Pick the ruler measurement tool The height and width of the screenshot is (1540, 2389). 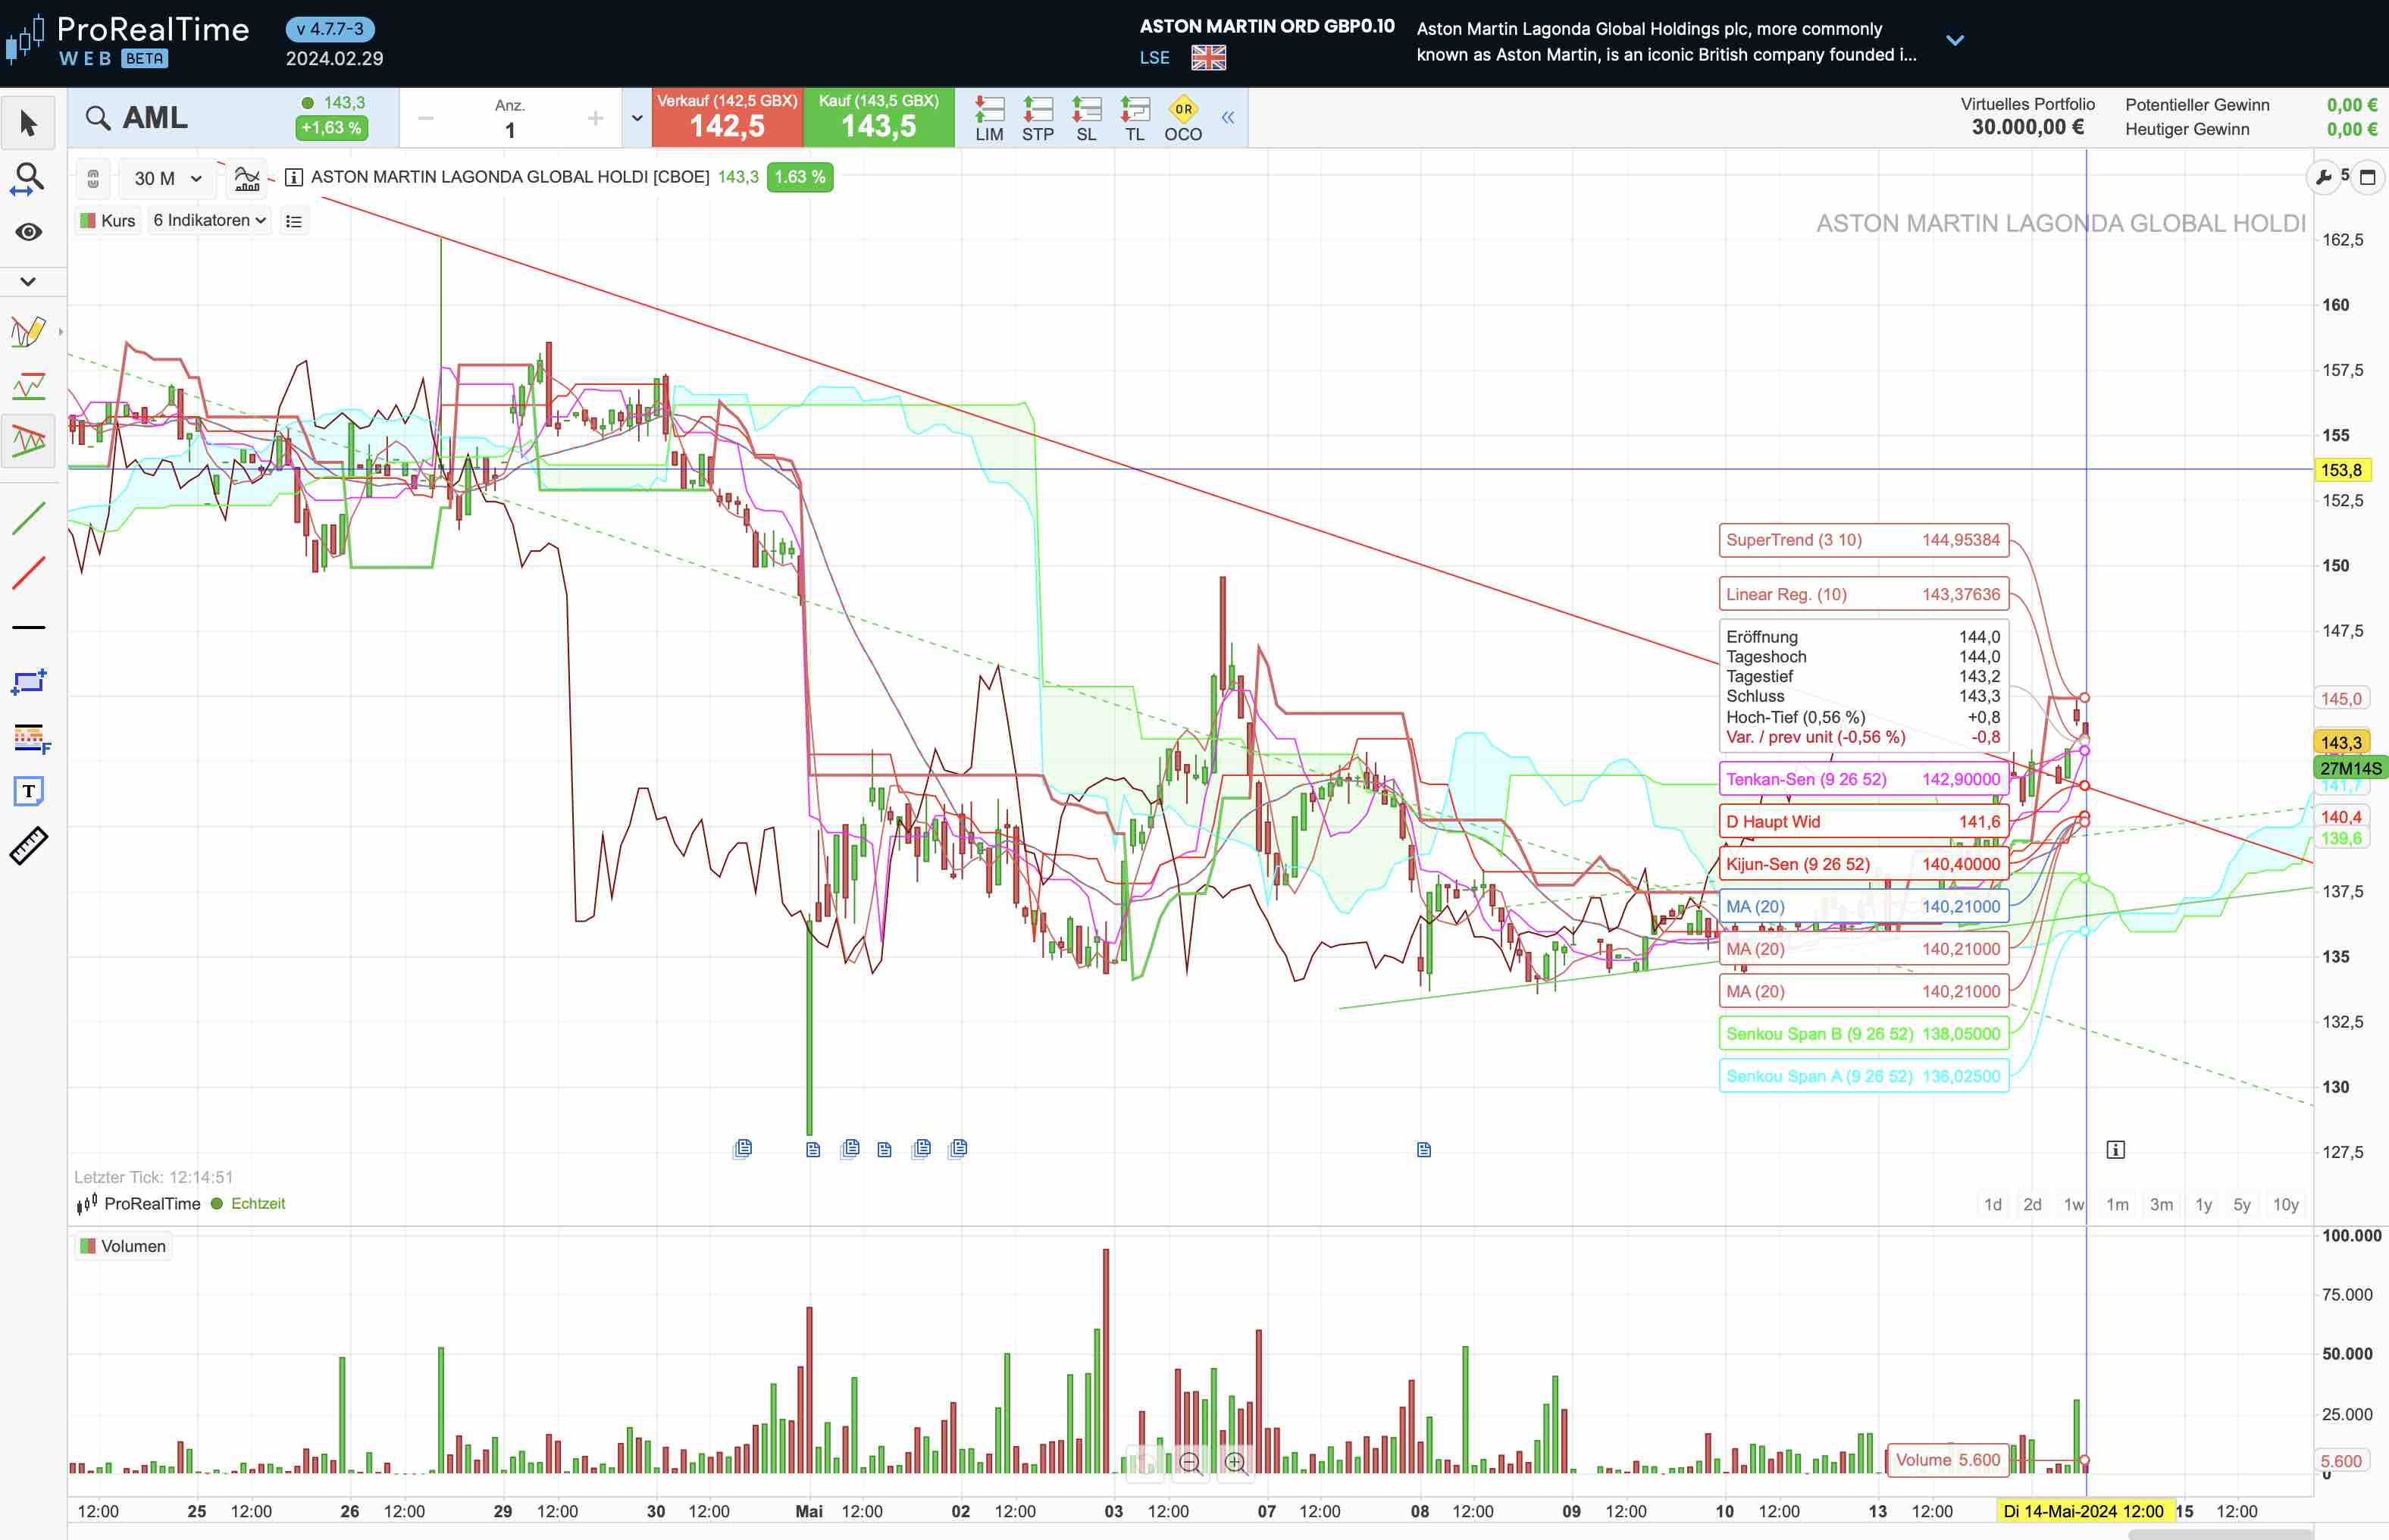pyautogui.click(x=28, y=846)
